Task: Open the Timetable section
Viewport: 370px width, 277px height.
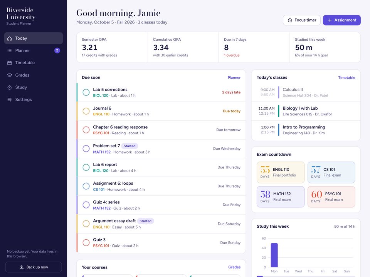Action: pos(34,63)
